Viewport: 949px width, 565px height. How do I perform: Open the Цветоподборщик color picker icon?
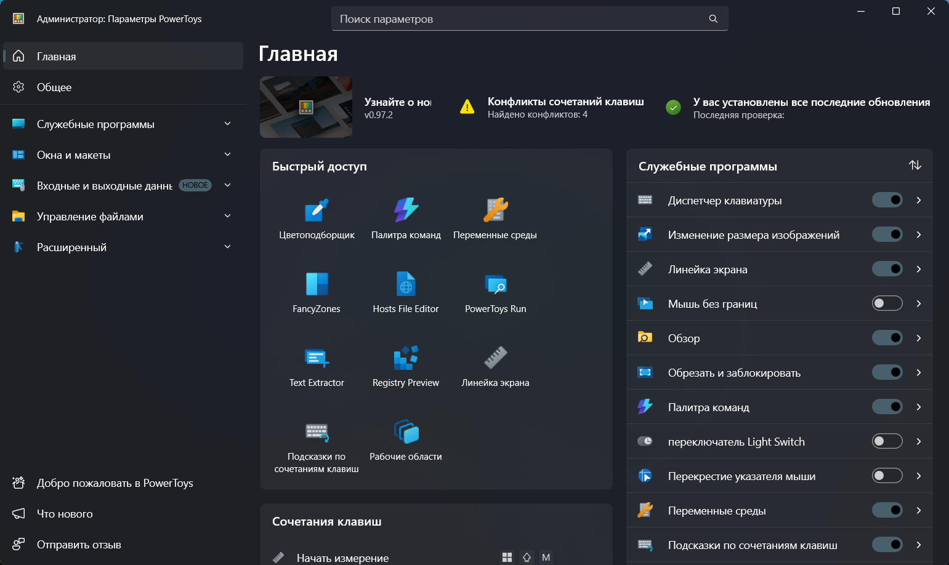[317, 210]
